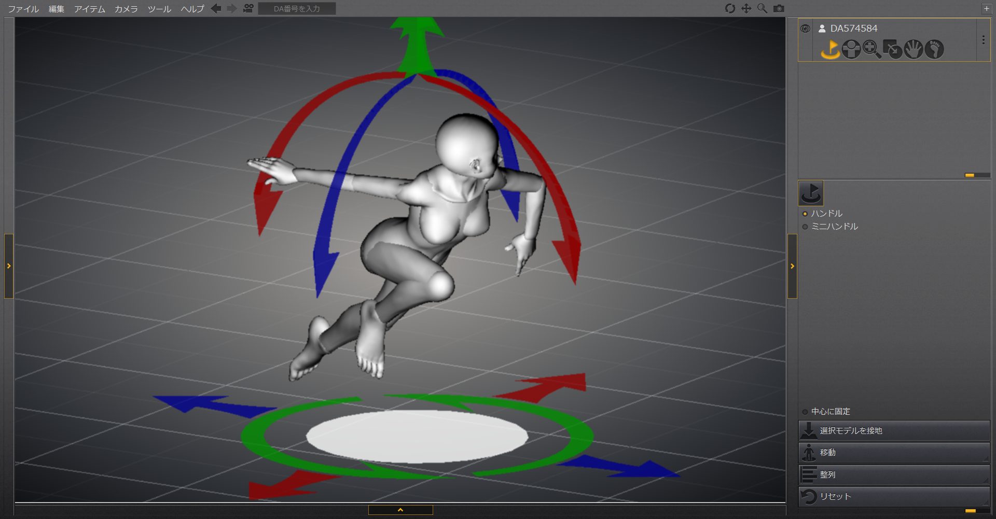The height and width of the screenshot is (519, 996).
Task: Expand the left side panel arrow
Action: (x=9, y=266)
